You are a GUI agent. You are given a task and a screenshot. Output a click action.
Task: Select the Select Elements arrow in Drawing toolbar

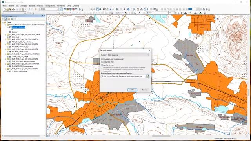point(126,13)
